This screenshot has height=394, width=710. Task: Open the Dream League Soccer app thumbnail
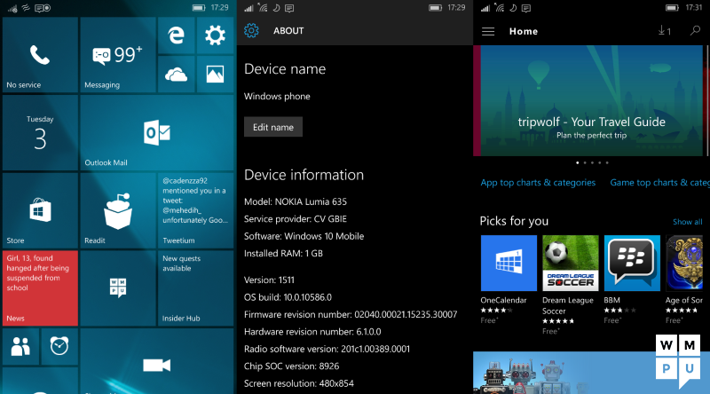pyautogui.click(x=571, y=264)
